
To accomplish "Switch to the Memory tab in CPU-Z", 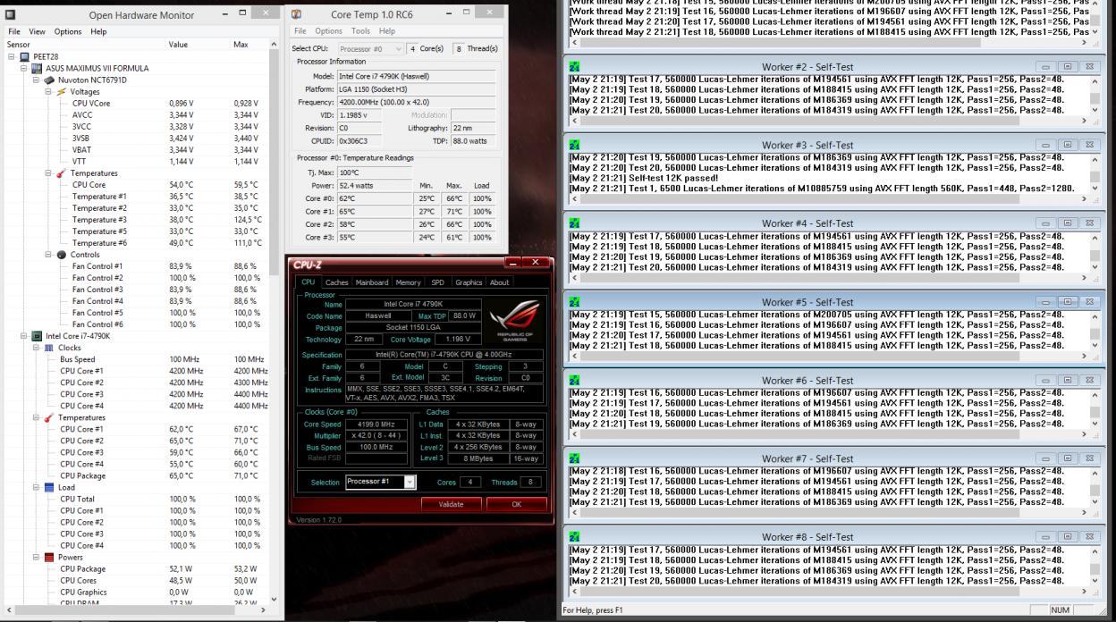I will click(x=408, y=282).
